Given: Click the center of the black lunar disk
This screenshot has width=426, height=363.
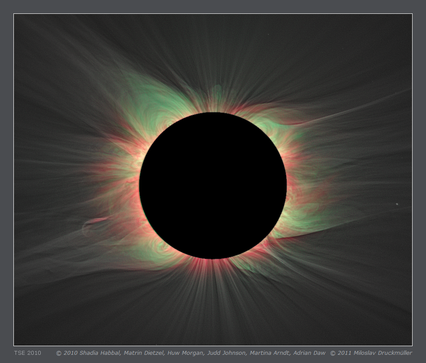Looking at the screenshot, I should coord(213,185).
